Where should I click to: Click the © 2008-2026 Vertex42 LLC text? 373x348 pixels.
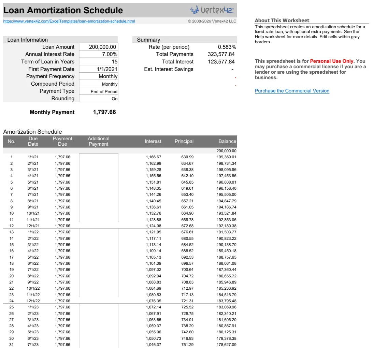(212, 21)
